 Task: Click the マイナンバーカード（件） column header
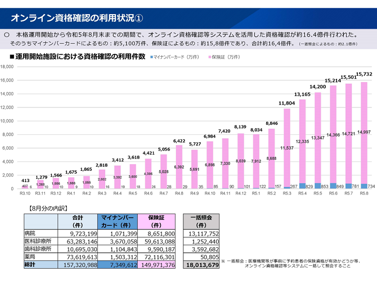pyautogui.click(x=118, y=221)
